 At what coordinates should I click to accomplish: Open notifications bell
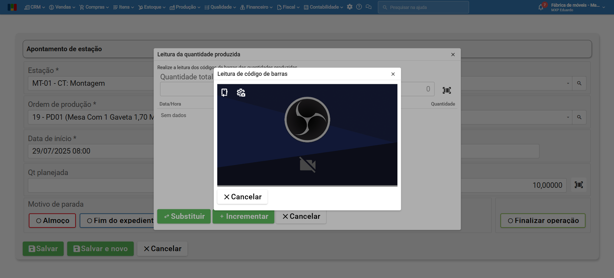coord(541,7)
